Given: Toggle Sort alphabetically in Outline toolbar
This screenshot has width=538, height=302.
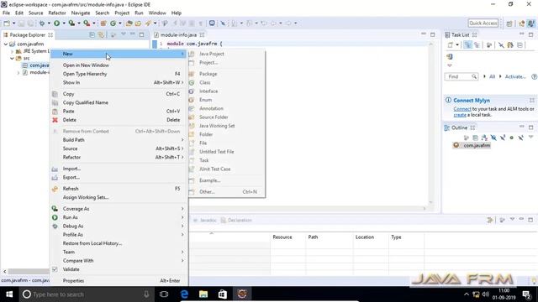Looking at the screenshot, I should (x=484, y=138).
